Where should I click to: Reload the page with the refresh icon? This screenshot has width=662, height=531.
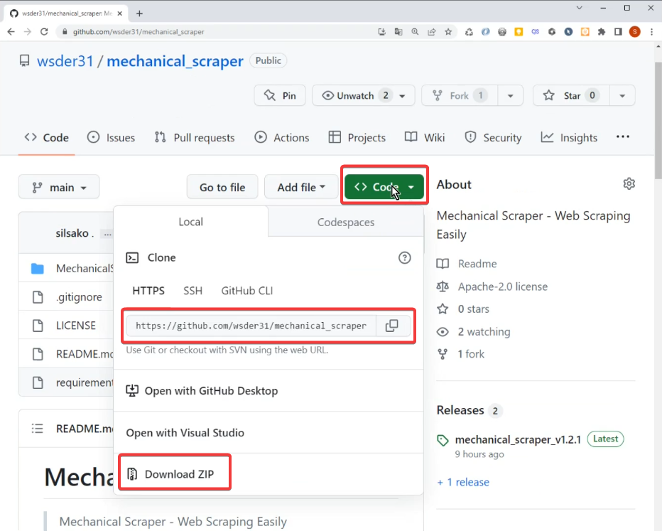(44, 32)
